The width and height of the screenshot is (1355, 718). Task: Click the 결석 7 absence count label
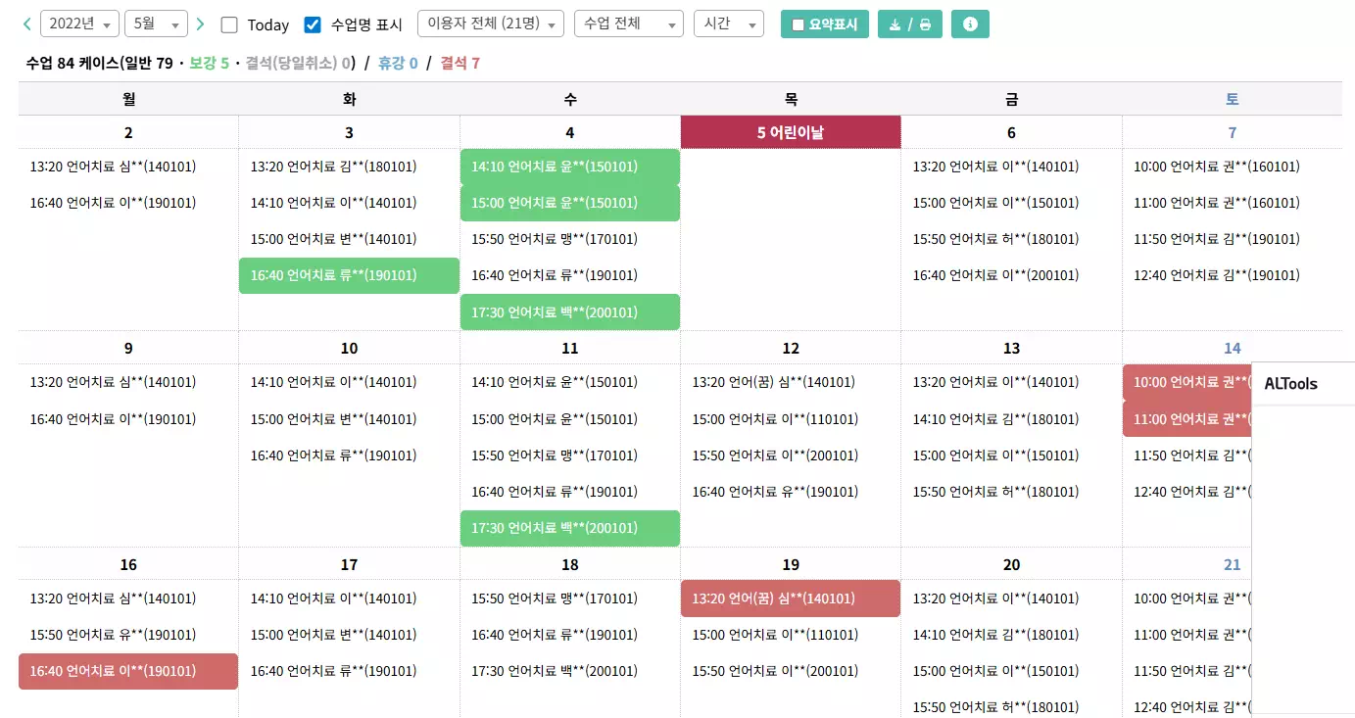click(x=460, y=61)
